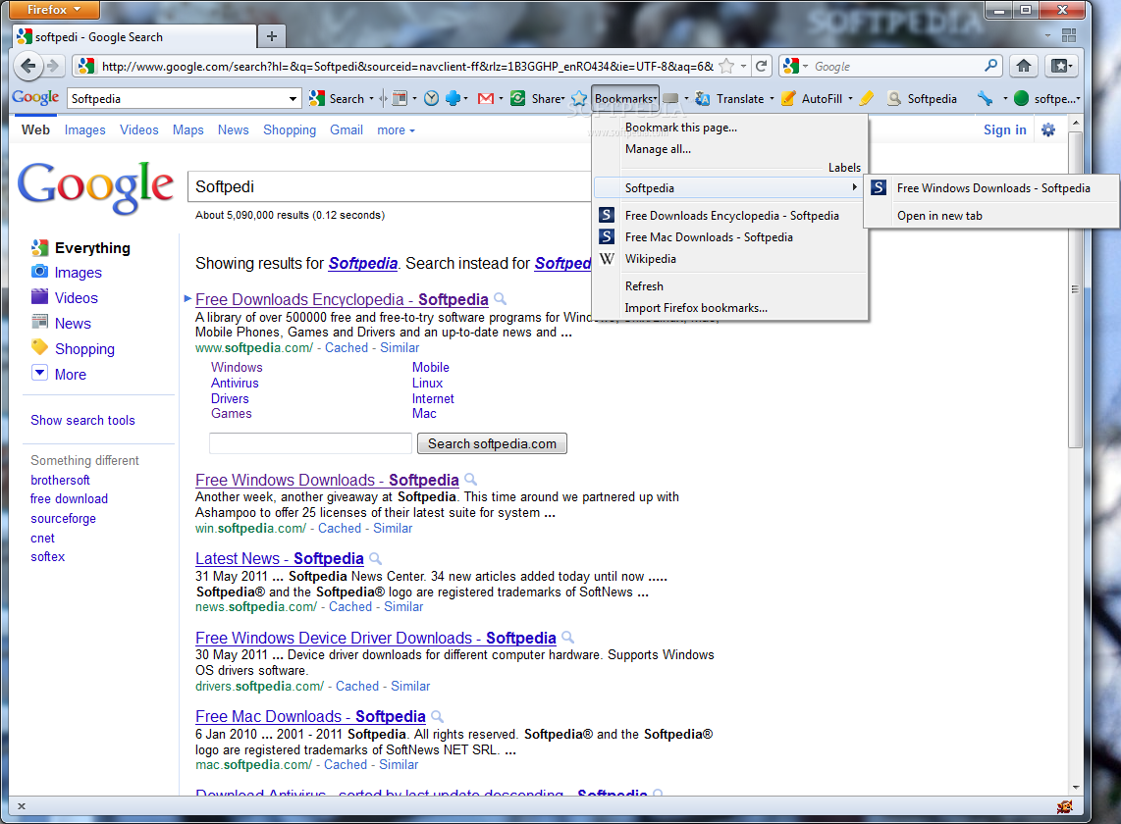
Task: Click the bookmark star in Google toolbar
Action: click(579, 99)
